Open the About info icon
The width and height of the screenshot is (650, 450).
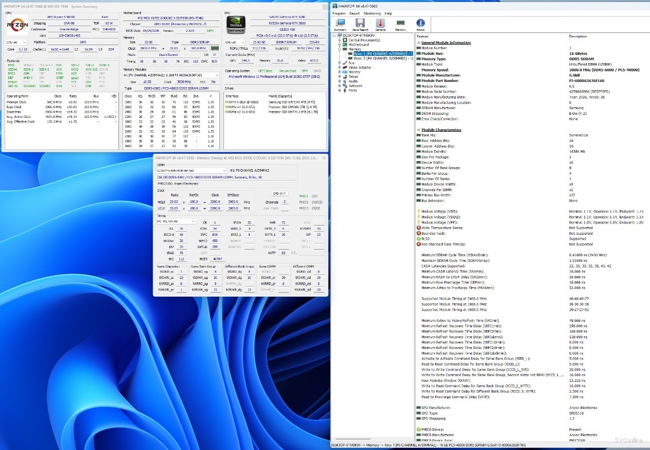click(x=420, y=23)
